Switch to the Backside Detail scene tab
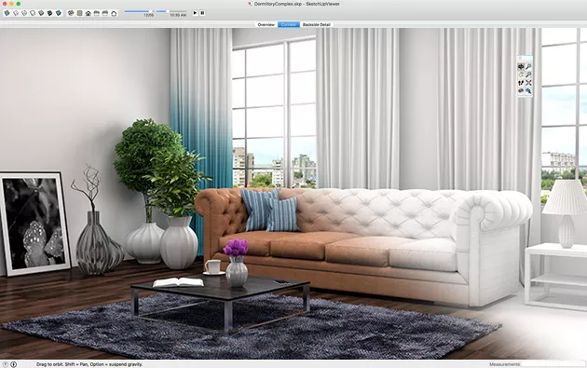 coord(317,25)
